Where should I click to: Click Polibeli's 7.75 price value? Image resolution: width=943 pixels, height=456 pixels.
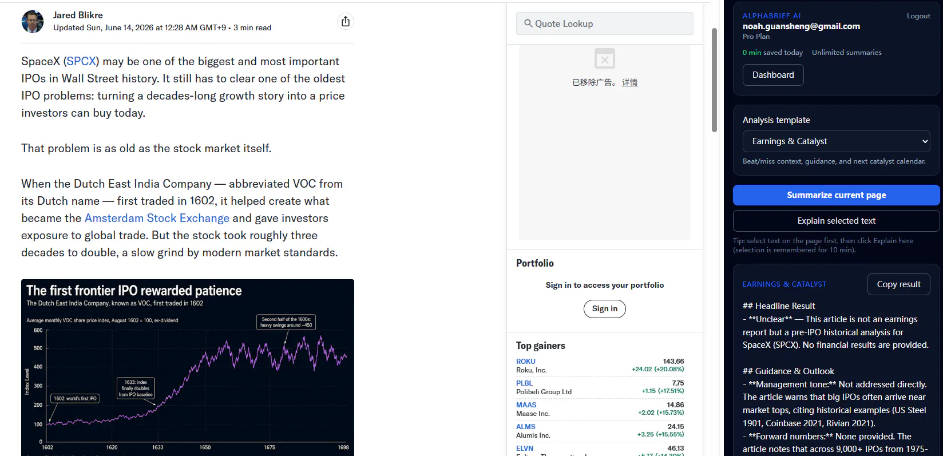[x=678, y=383]
